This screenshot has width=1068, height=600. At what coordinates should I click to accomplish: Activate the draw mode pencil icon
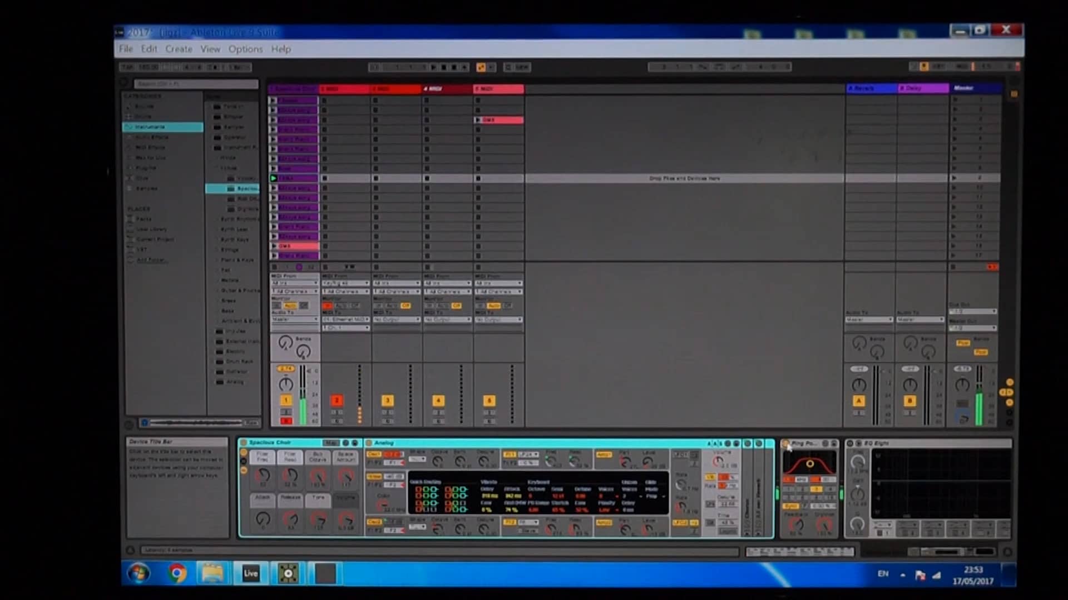735,67
